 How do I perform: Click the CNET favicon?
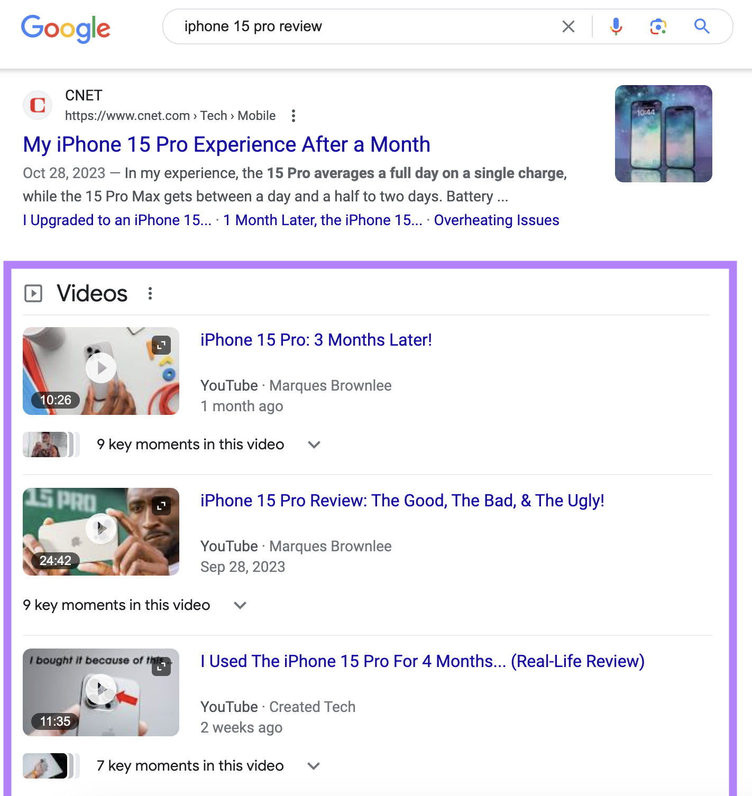coord(37,105)
